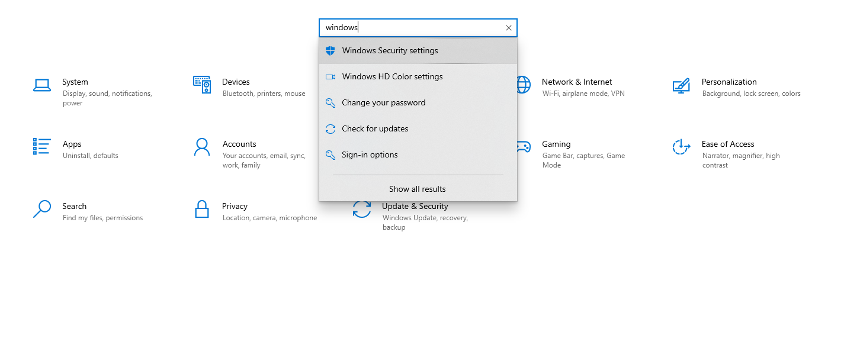Click the Windows HD Color display icon

pos(330,77)
